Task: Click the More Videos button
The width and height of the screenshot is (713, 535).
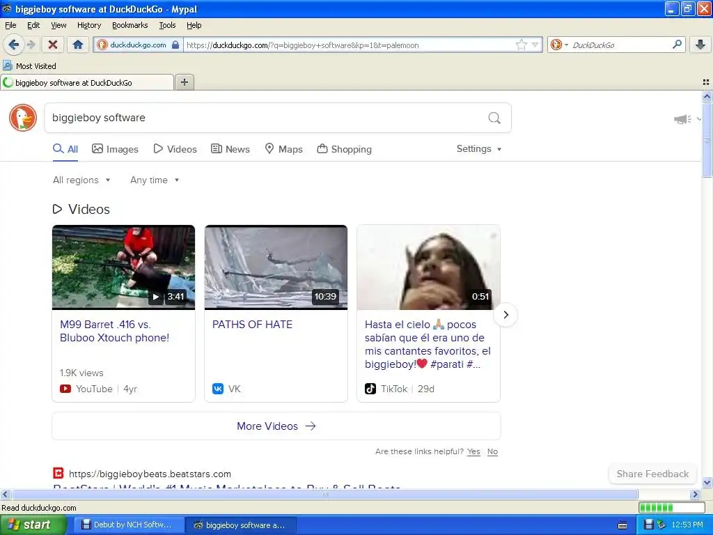Action: pyautogui.click(x=276, y=426)
